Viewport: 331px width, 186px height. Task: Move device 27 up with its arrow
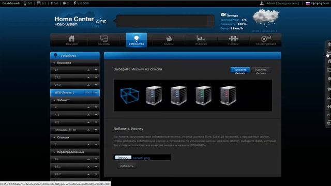[x=88, y=70]
